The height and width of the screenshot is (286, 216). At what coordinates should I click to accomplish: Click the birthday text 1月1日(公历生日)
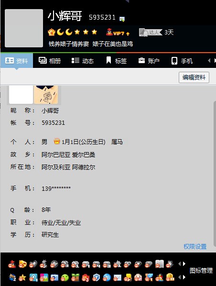coord(84,142)
